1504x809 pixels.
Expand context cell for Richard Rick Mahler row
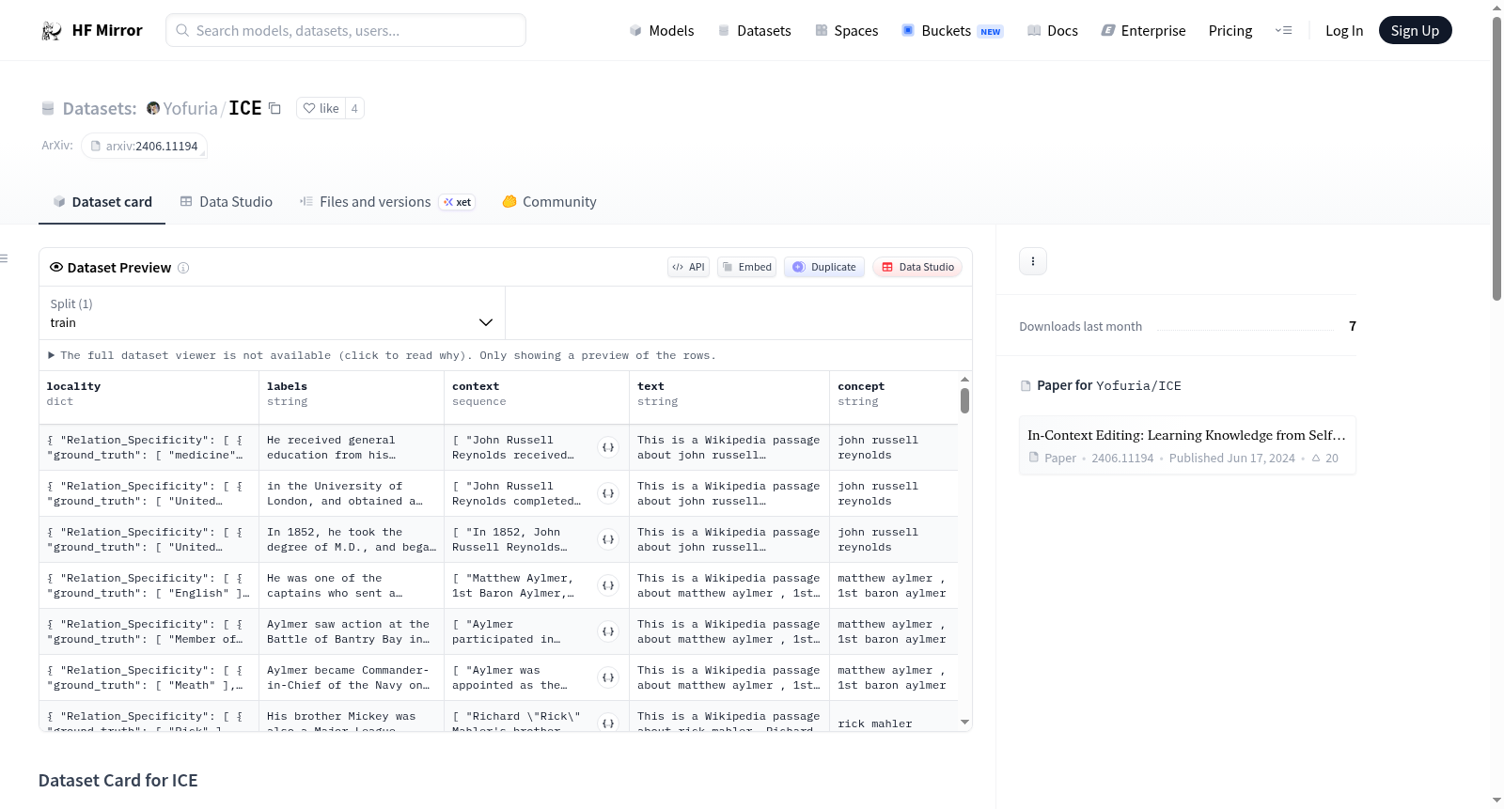(x=608, y=723)
